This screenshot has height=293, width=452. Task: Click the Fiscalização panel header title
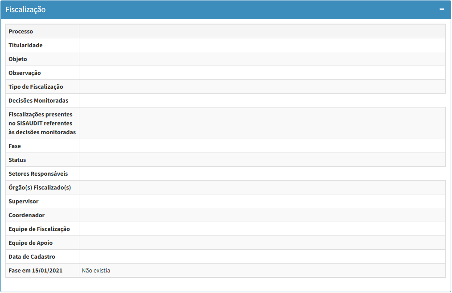[25, 9]
